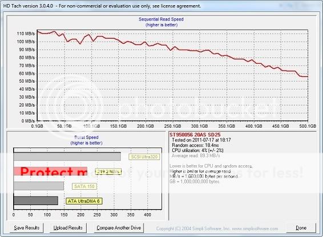323x237 pixels.
Task: Click the 150.1GB axis label
Action: point(118,126)
